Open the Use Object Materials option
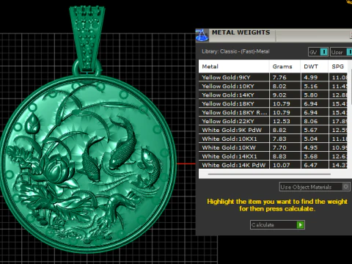 [315, 187]
